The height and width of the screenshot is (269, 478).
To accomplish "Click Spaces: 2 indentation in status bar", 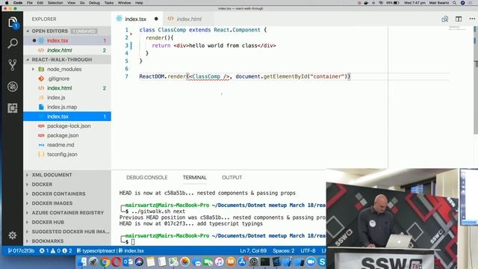I will pos(284,251).
